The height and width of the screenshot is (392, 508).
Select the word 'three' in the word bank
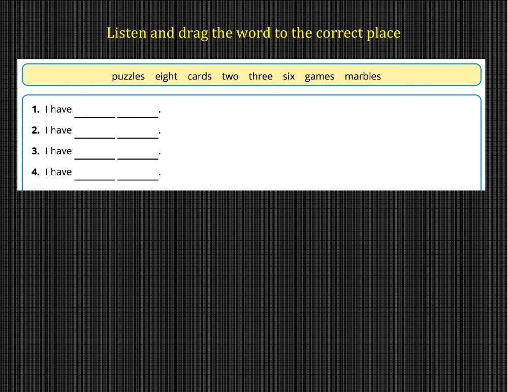pos(261,76)
